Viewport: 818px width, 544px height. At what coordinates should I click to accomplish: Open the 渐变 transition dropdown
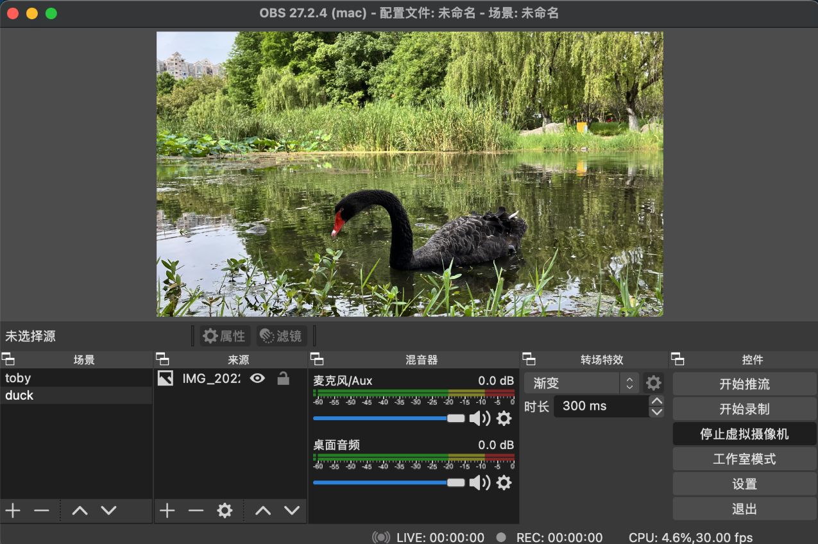pyautogui.click(x=581, y=383)
